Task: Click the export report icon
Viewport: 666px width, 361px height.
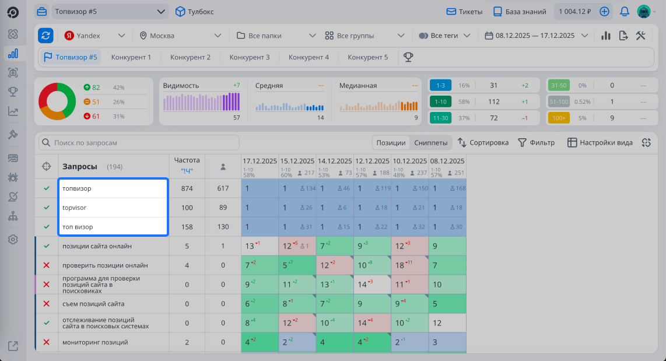Action: [x=623, y=36]
